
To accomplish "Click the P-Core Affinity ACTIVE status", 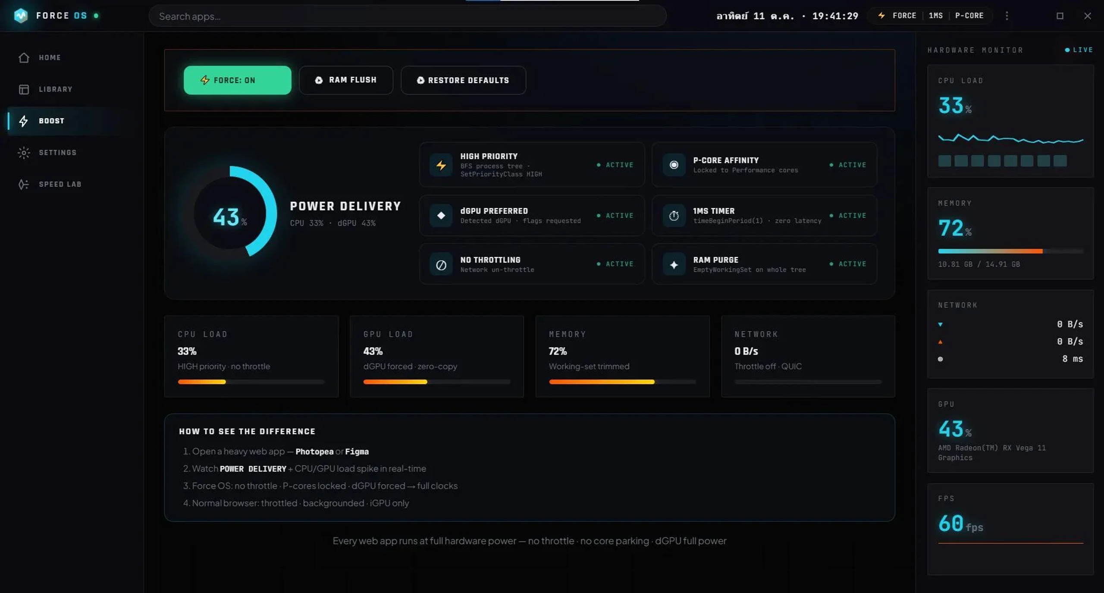I will [x=848, y=165].
